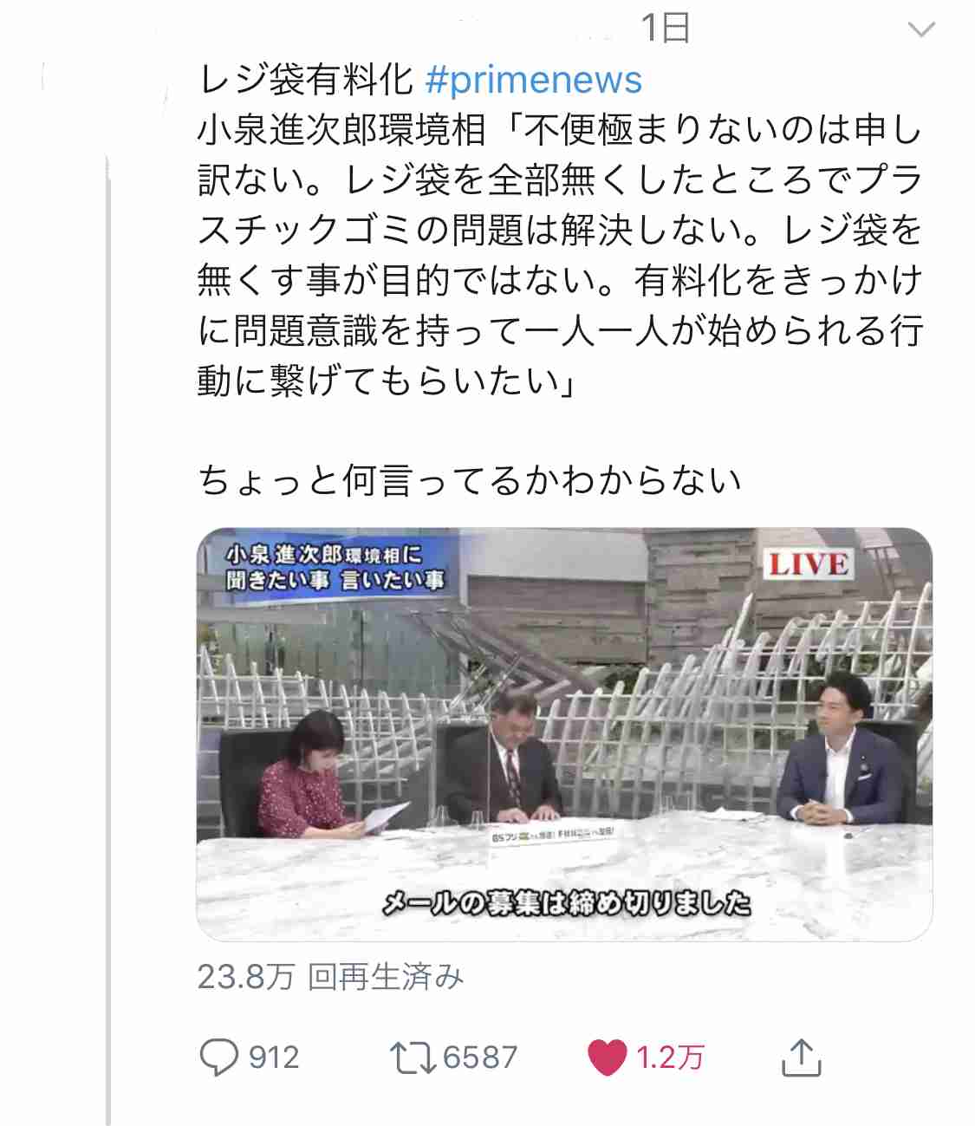Expand tweet options chevron menu

click(920, 29)
